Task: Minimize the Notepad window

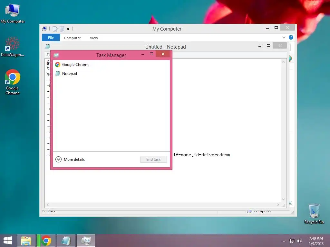Action: pos(260,46)
